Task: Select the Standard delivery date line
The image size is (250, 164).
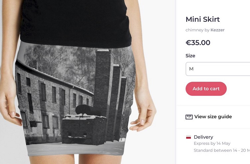Action: click(222, 150)
